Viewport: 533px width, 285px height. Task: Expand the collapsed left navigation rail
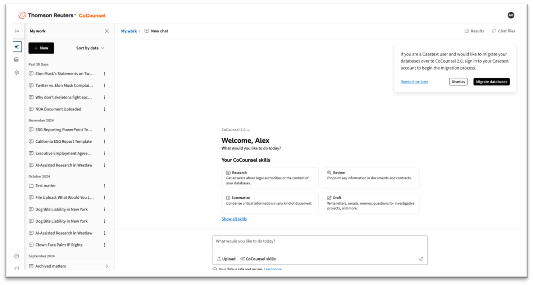tap(17, 31)
